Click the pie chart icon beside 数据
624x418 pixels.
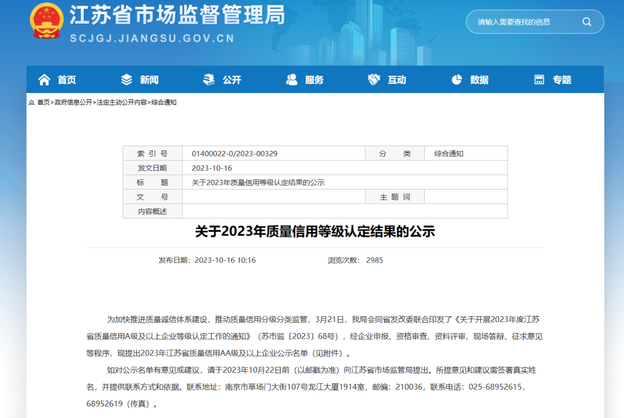pyautogui.click(x=456, y=80)
